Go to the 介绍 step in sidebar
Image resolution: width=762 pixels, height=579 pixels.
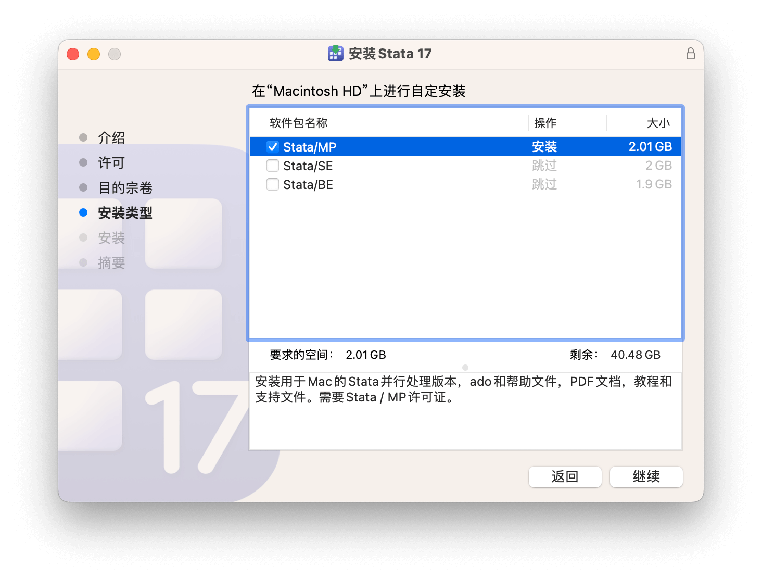point(111,137)
